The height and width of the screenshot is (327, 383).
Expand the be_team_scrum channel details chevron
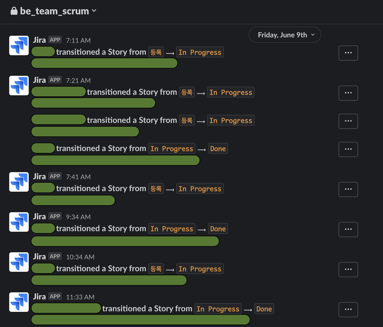coord(94,11)
